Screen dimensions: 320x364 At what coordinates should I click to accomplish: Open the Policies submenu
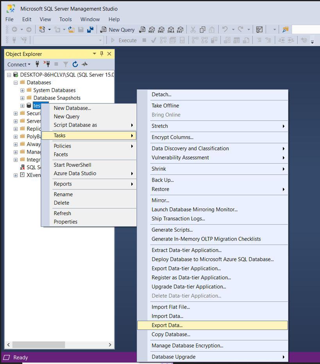pos(89,146)
